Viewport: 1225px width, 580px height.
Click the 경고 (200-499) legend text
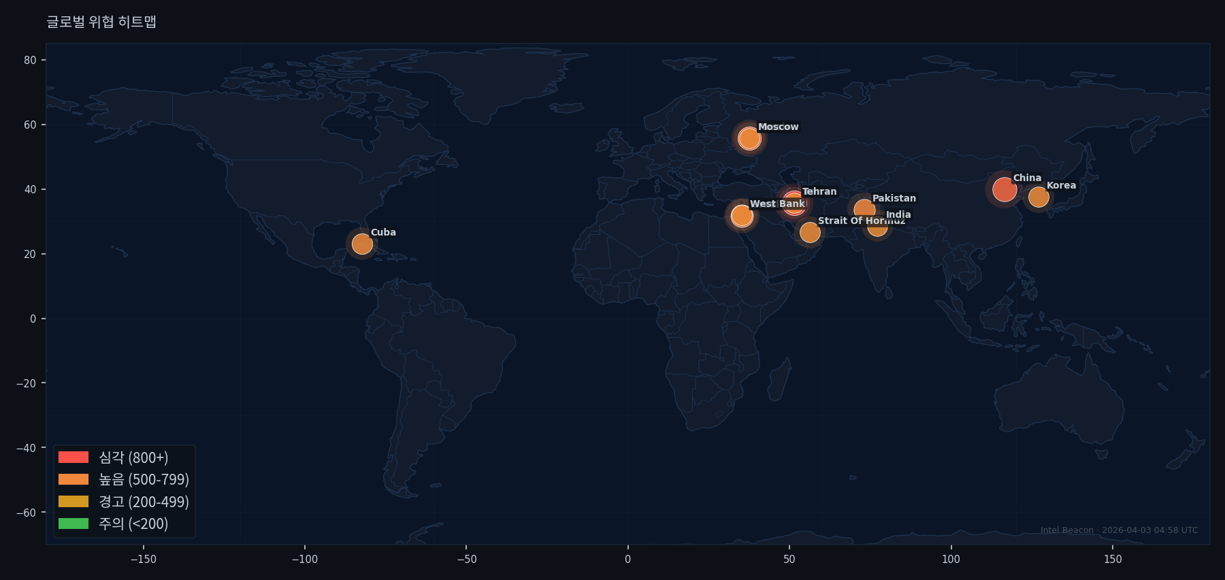coord(144,502)
